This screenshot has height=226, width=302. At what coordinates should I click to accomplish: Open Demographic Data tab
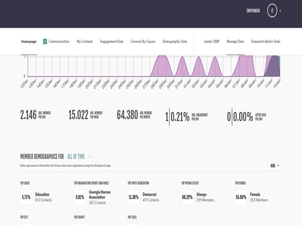(x=175, y=42)
